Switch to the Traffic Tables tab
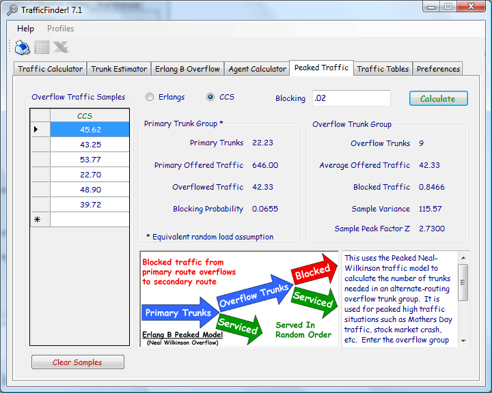The image size is (492, 393). [383, 69]
